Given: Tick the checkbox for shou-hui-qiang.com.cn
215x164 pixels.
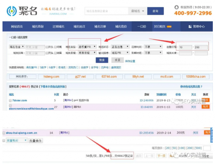Looking at the screenshot, I should (x=4, y=133).
